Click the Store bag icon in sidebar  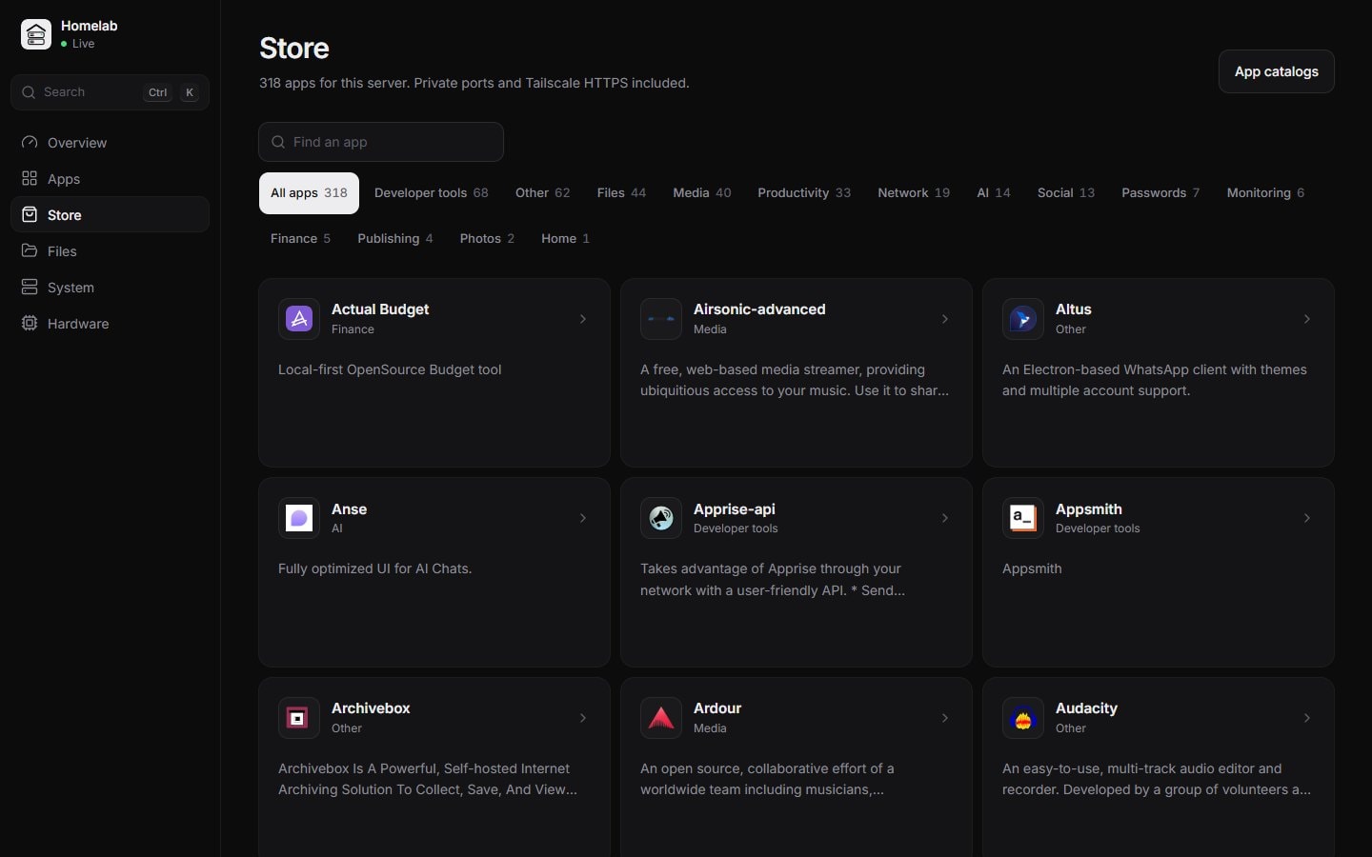[30, 214]
